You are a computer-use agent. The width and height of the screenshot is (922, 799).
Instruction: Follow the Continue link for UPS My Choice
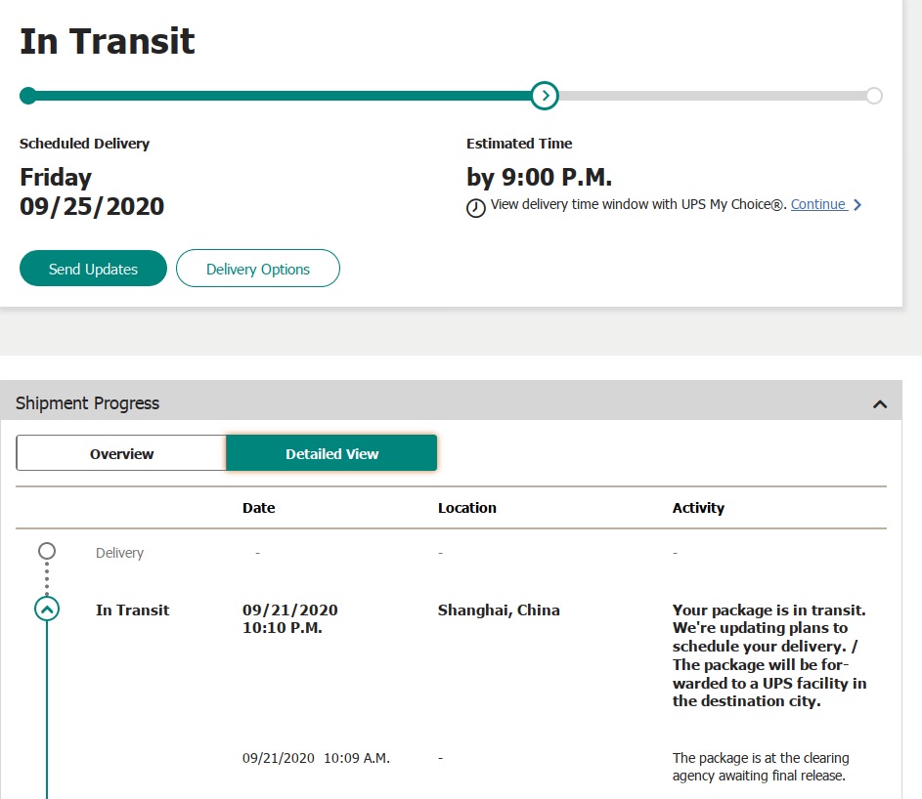818,204
